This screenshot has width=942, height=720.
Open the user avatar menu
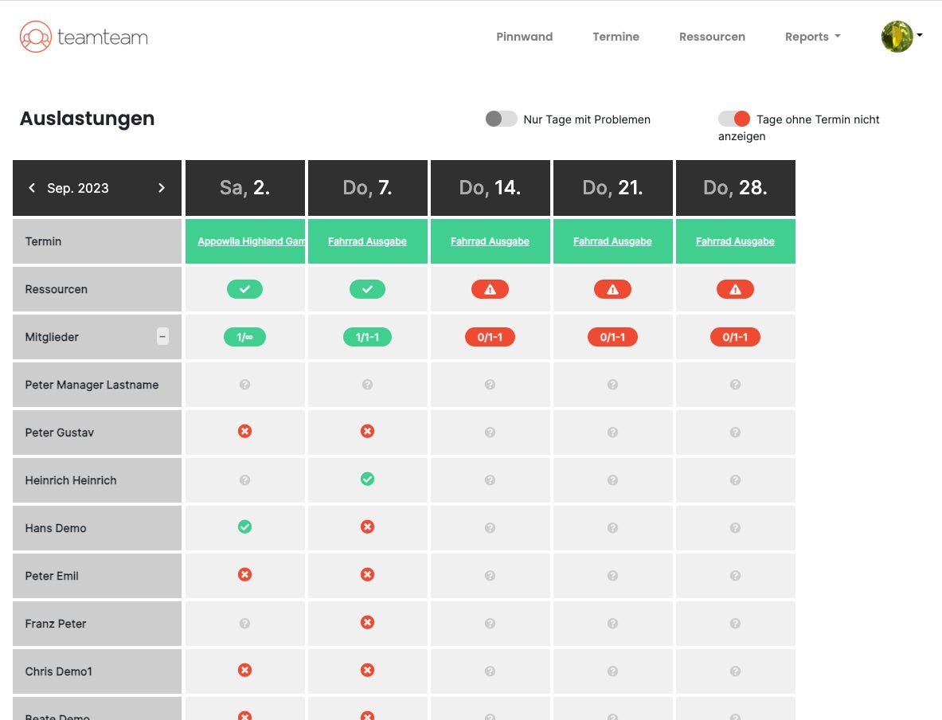(x=901, y=37)
